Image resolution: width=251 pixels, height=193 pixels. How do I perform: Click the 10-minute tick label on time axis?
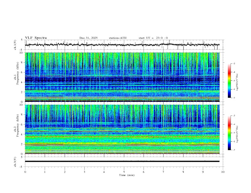(x=223, y=172)
